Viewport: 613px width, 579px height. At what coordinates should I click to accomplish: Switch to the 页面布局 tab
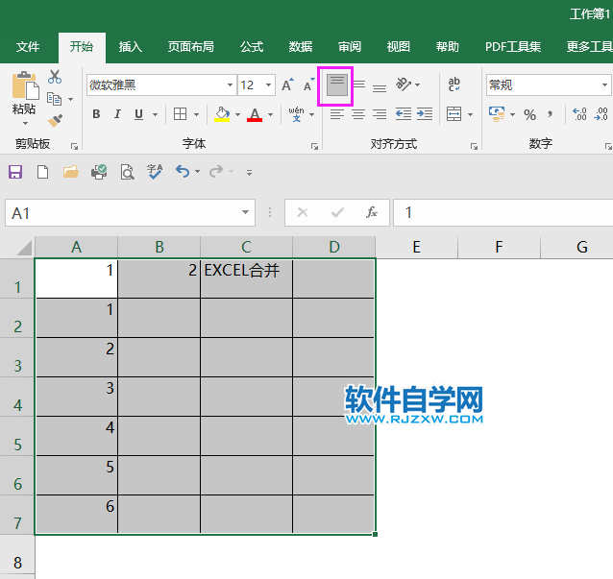191,46
